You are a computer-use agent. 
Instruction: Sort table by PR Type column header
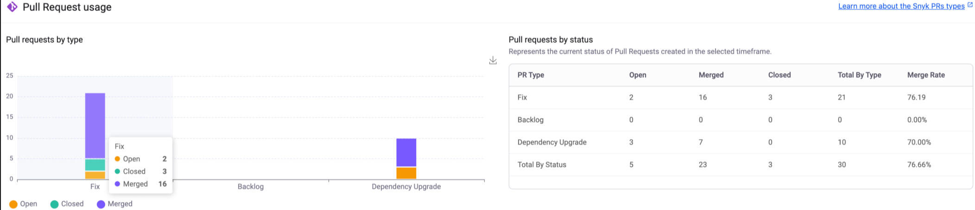pos(531,75)
